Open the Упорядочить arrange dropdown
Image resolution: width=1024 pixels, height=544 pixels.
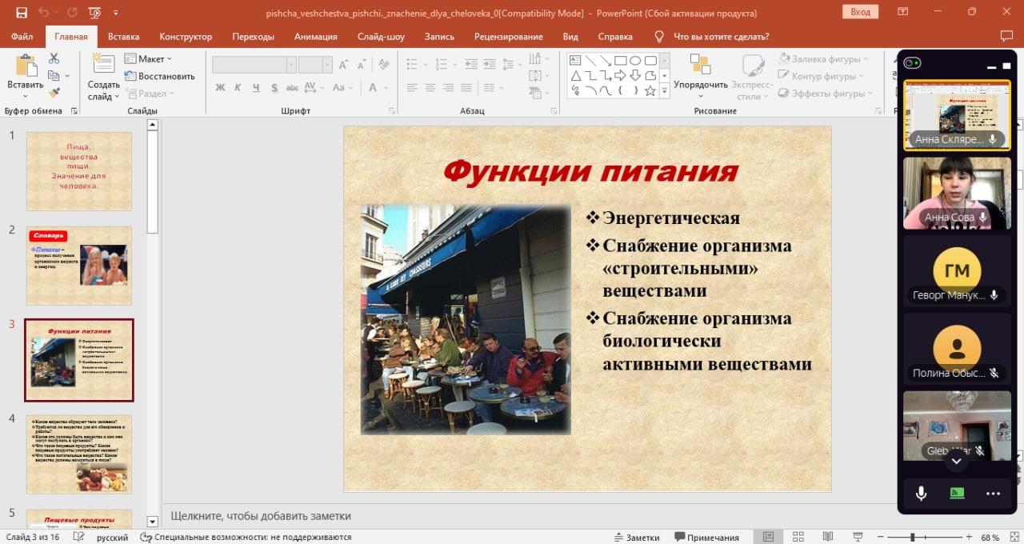[x=700, y=77]
